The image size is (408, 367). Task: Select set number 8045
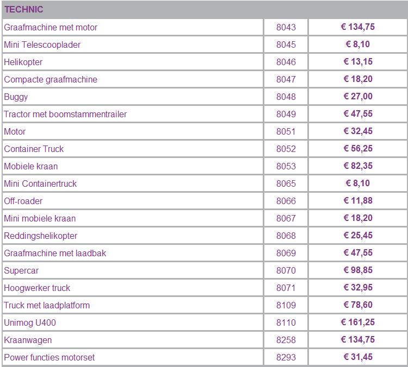point(286,45)
